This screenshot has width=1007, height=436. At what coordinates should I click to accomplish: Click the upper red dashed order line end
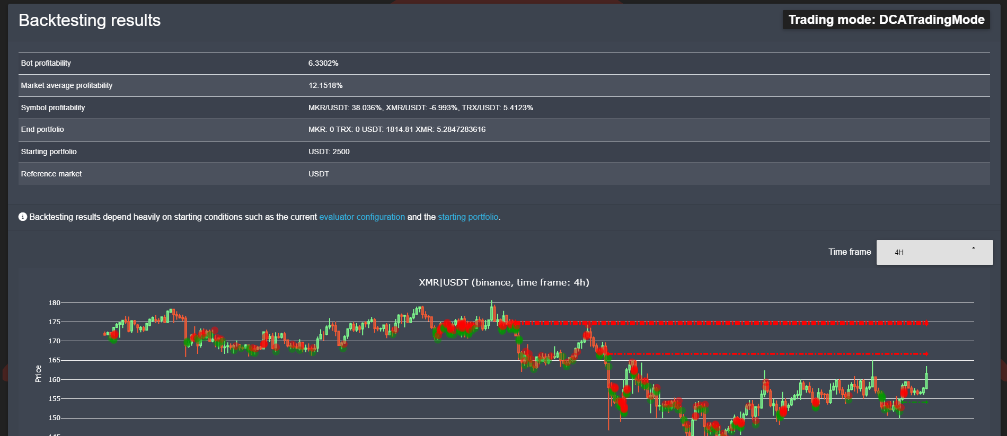[x=926, y=323]
